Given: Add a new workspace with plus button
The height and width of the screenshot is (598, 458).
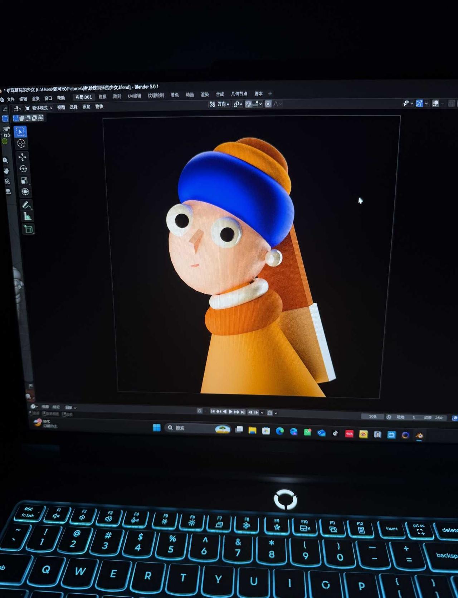Looking at the screenshot, I should coord(270,94).
